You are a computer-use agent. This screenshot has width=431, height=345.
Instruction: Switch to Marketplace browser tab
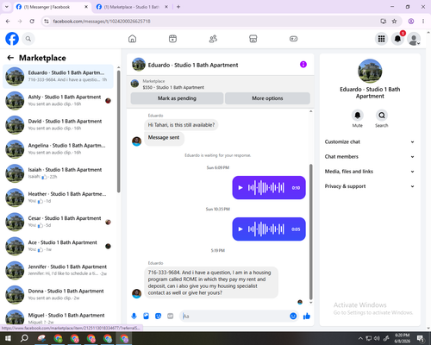pos(132,7)
